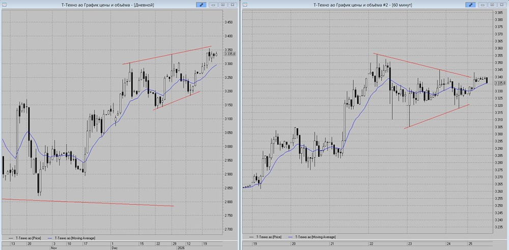Click the 2 700 price label on daily axis
509x250 pixels.
[229, 229]
